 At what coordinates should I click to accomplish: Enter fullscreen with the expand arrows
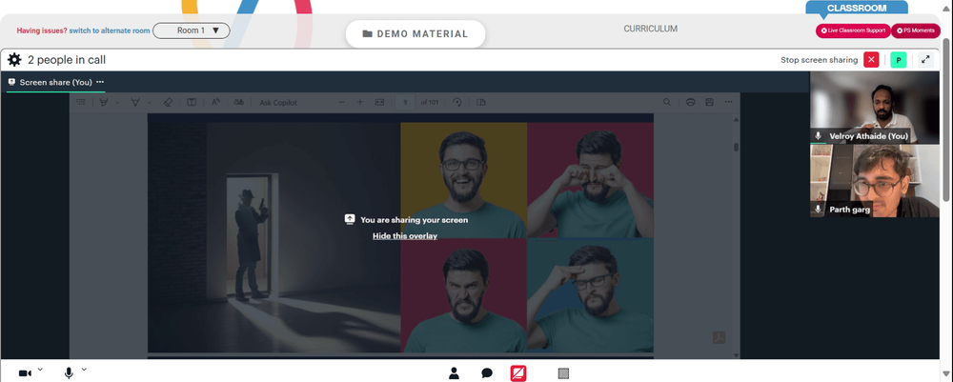925,59
